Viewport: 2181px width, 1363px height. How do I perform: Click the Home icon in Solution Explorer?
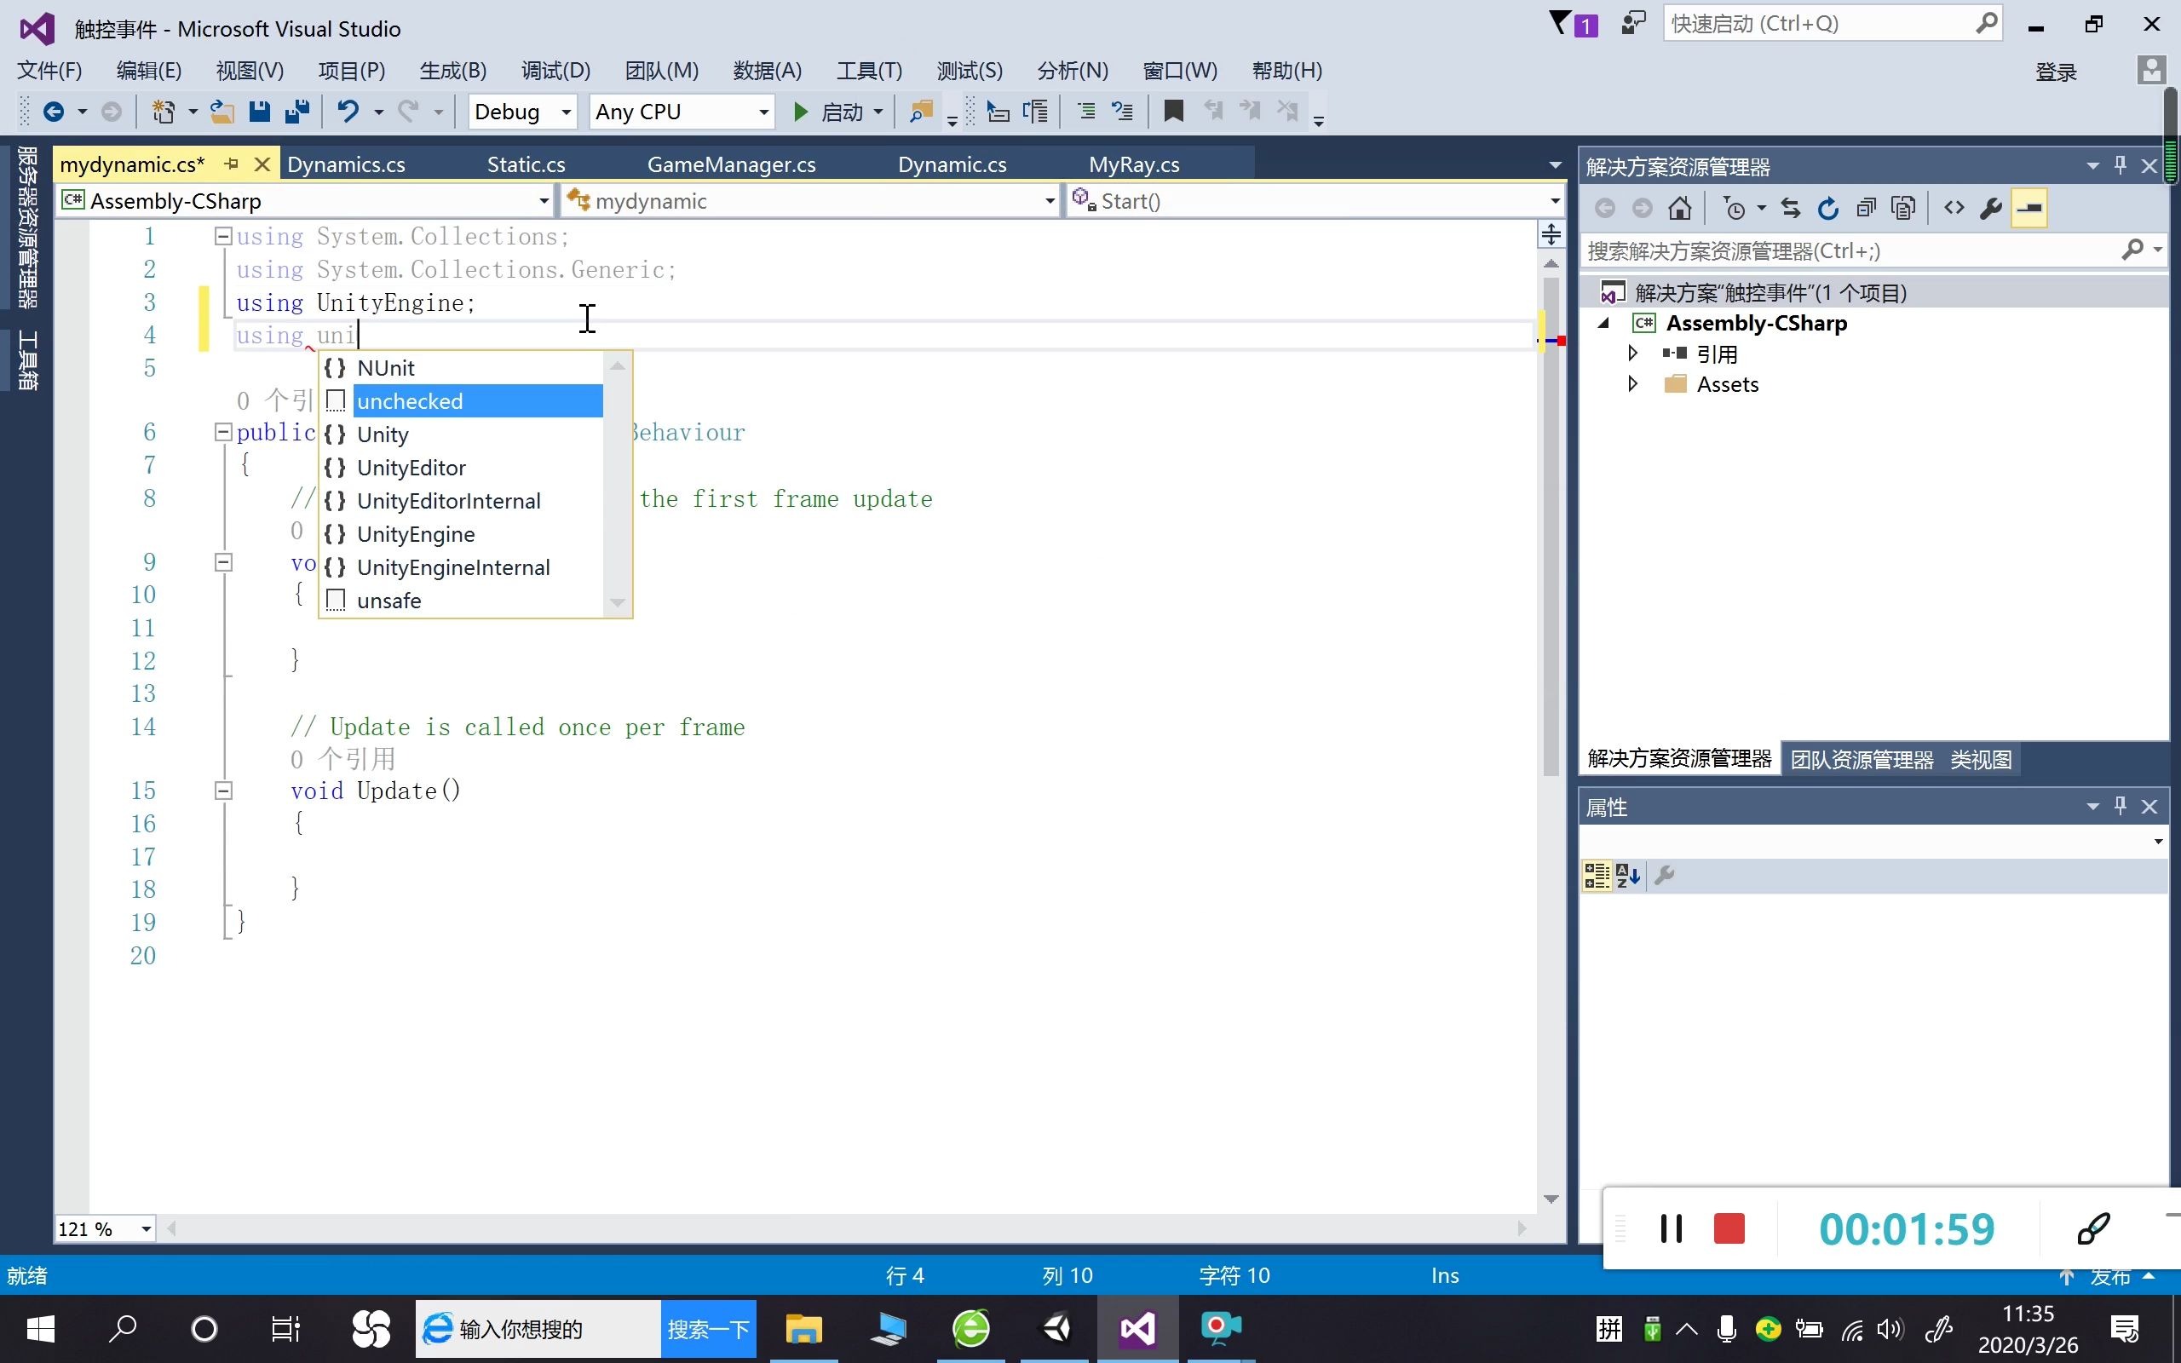click(x=1679, y=210)
